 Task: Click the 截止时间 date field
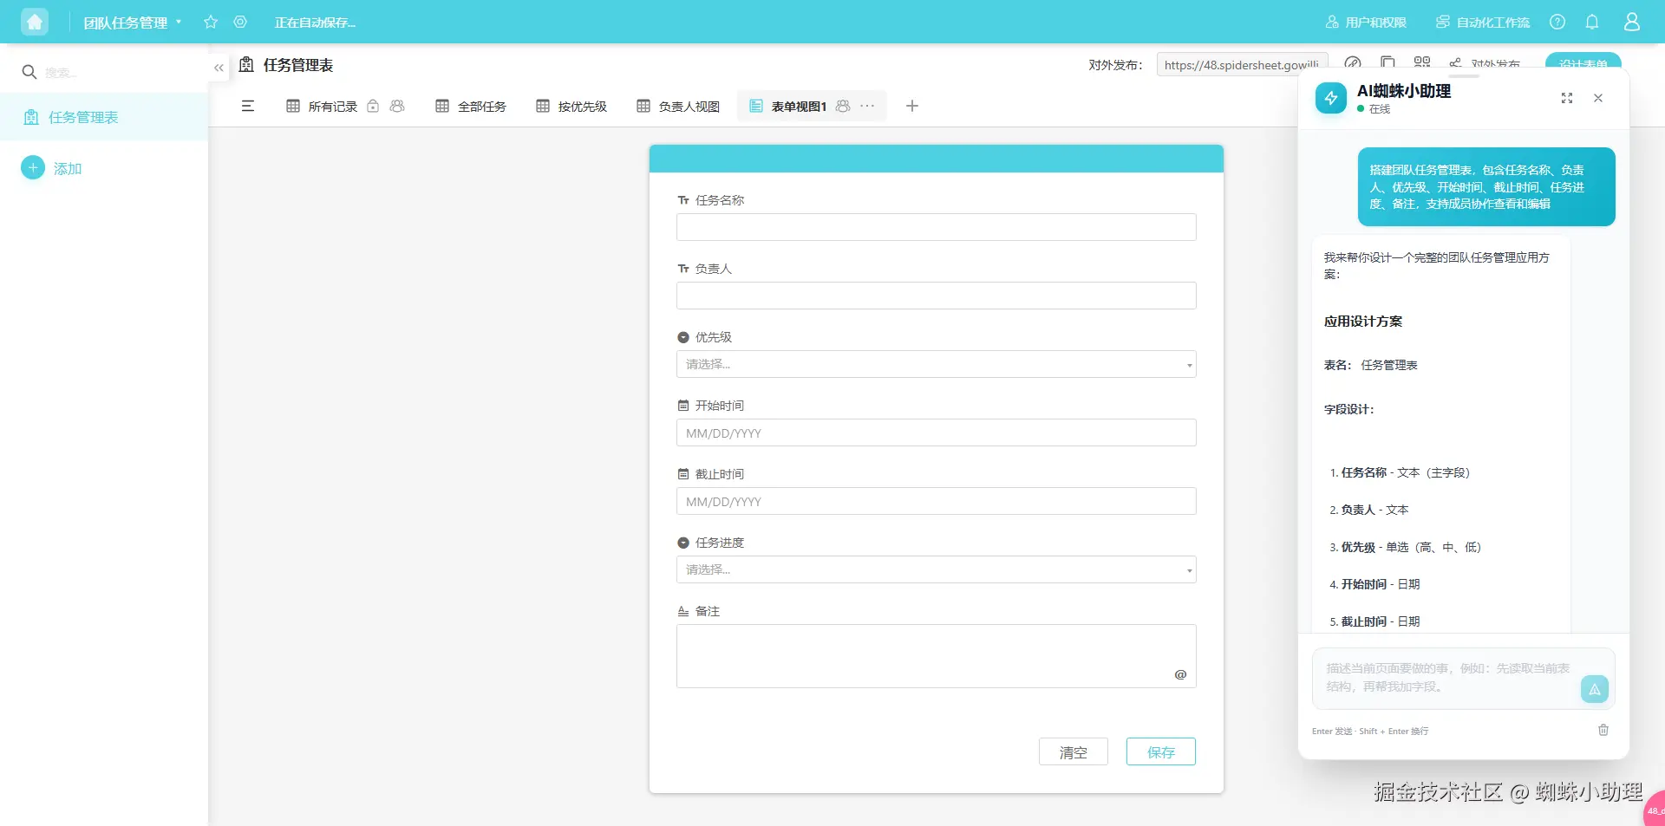[937, 501]
